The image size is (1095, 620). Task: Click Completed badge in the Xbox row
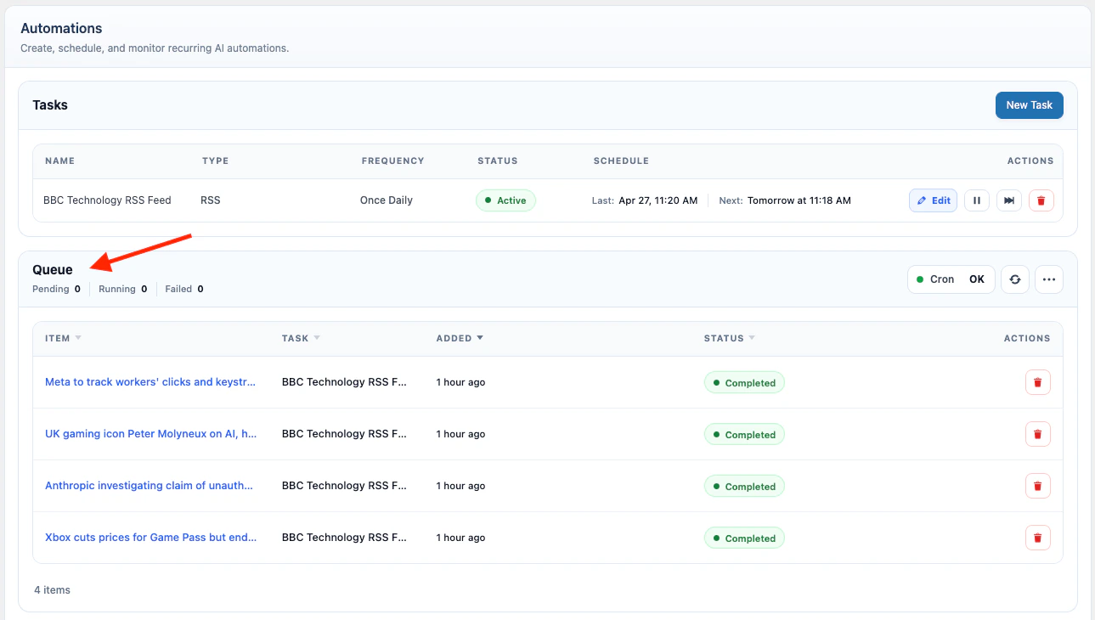[x=744, y=538]
